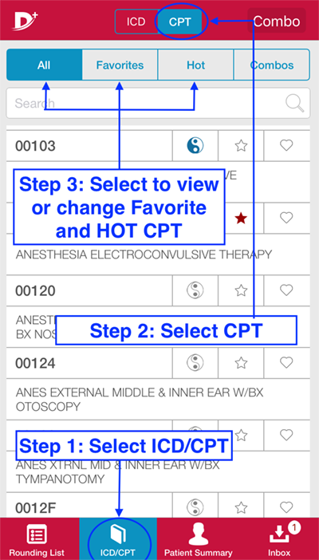This screenshot has width=319, height=560.
Task: Tap the yin-yang icon for code 0012F
Action: coord(195,507)
